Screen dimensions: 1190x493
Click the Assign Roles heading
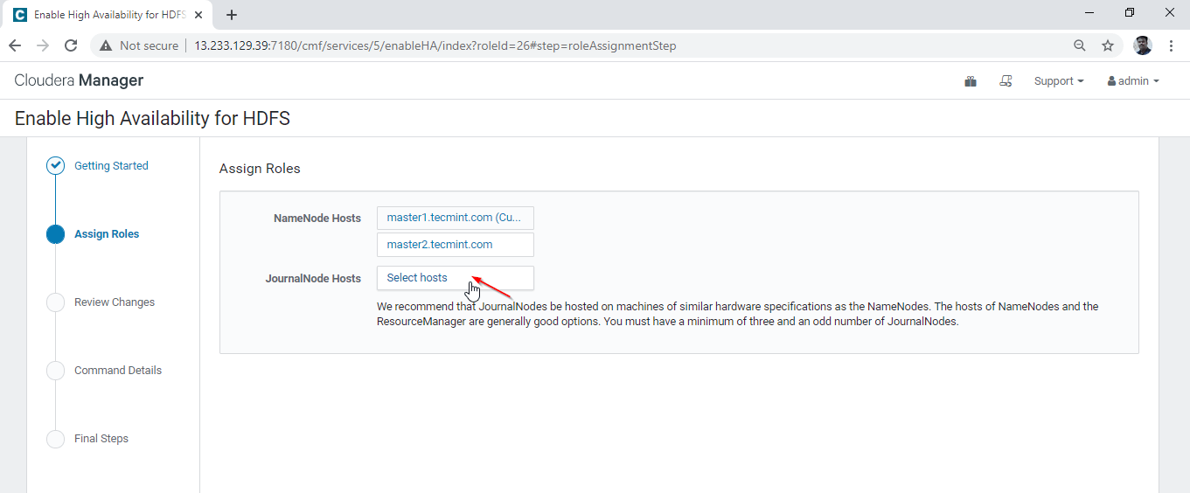coord(260,169)
